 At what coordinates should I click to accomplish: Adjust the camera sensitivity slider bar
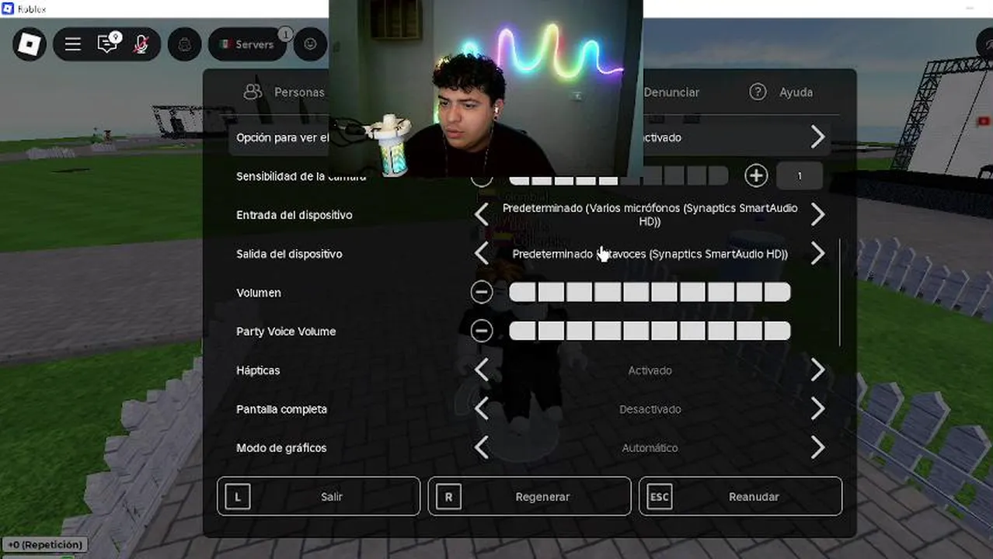[618, 176]
